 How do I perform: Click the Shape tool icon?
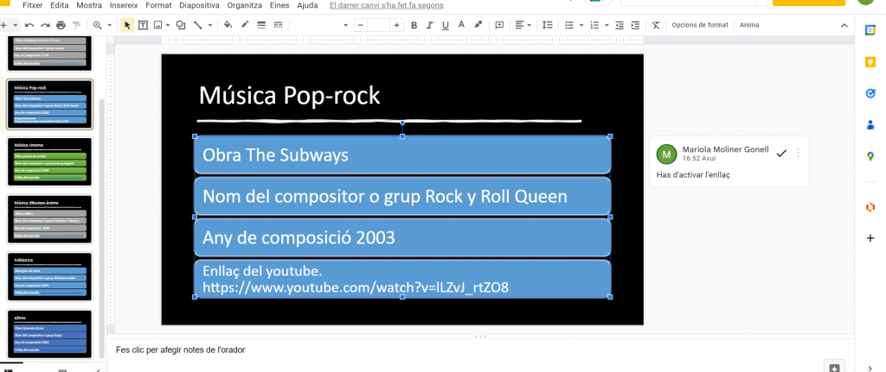(x=180, y=25)
